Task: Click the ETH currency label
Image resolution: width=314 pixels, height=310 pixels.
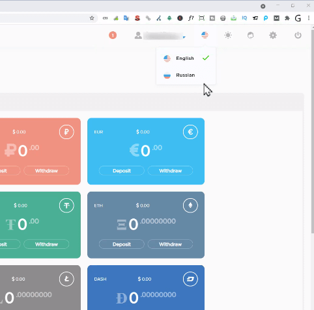Action: (98, 205)
